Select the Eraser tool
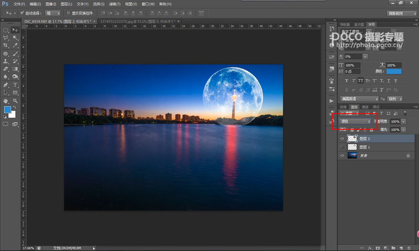419x251 pixels. pos(5,69)
